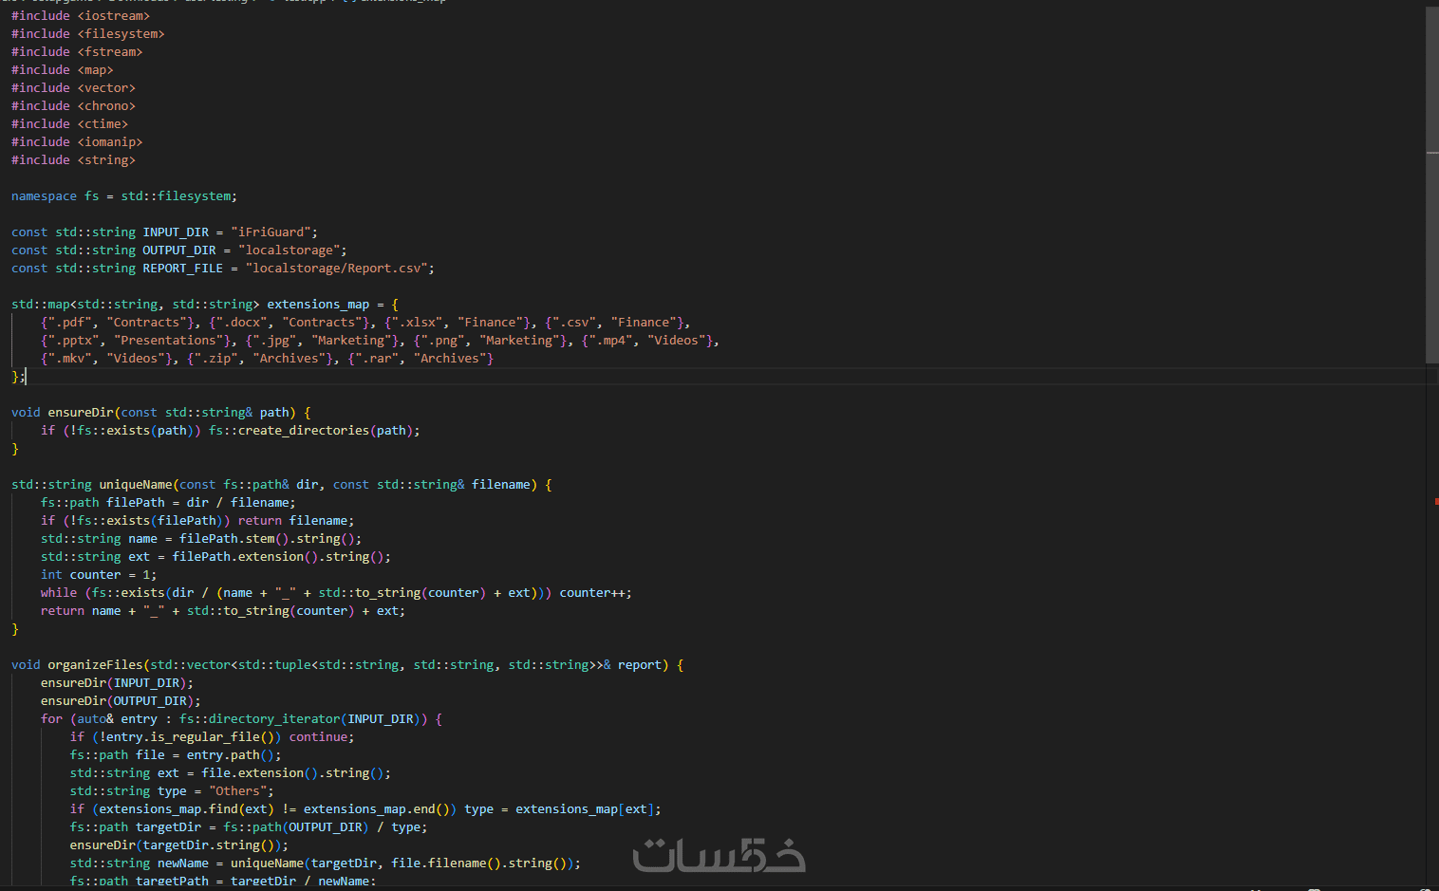
Task: Click the ".png" map key
Action: 442,341
